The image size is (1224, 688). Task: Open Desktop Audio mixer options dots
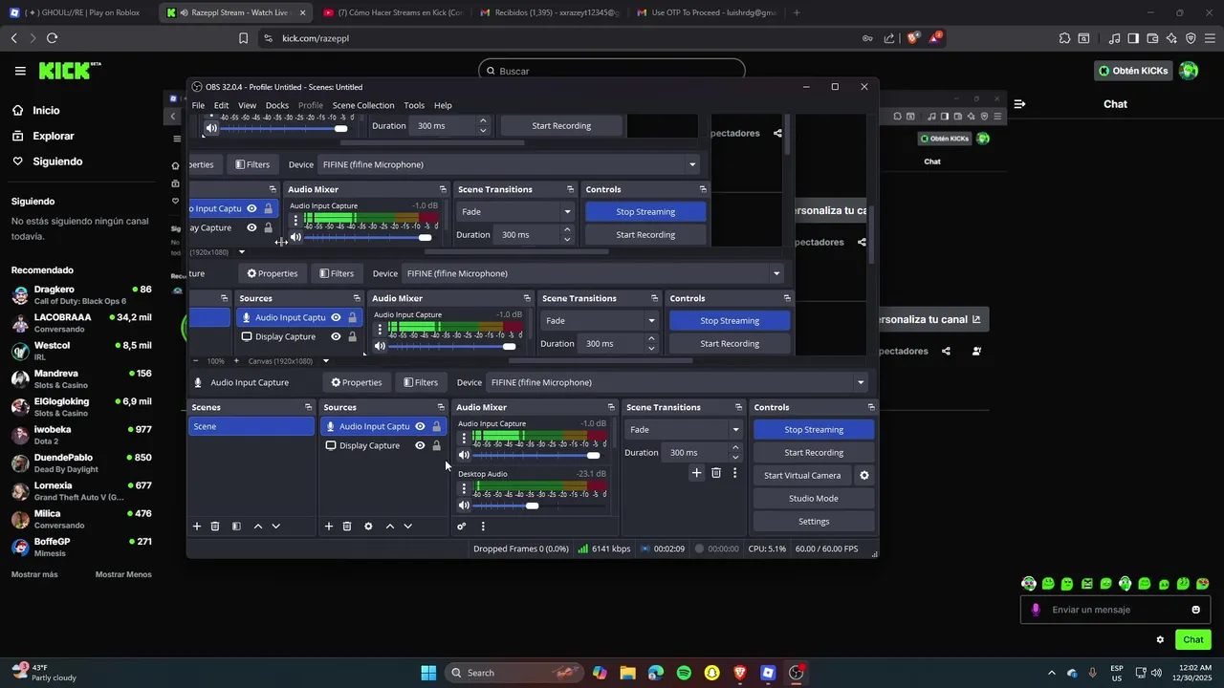(465, 488)
